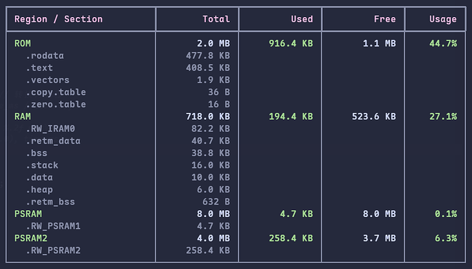
Task: Select the RAM region name
Action: [23, 116]
